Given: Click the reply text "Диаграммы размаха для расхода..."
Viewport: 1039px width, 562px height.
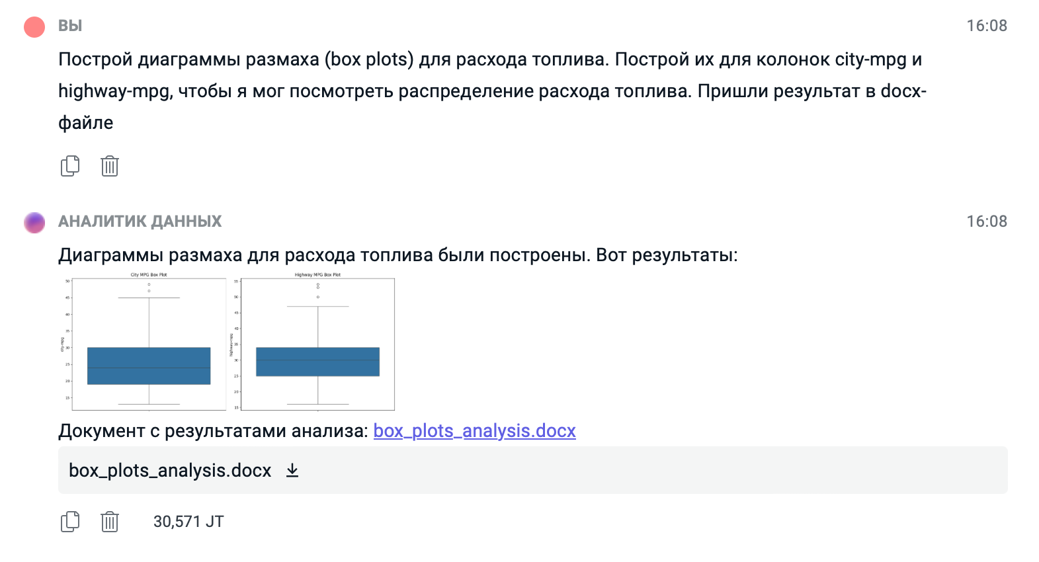Looking at the screenshot, I should click(x=397, y=255).
